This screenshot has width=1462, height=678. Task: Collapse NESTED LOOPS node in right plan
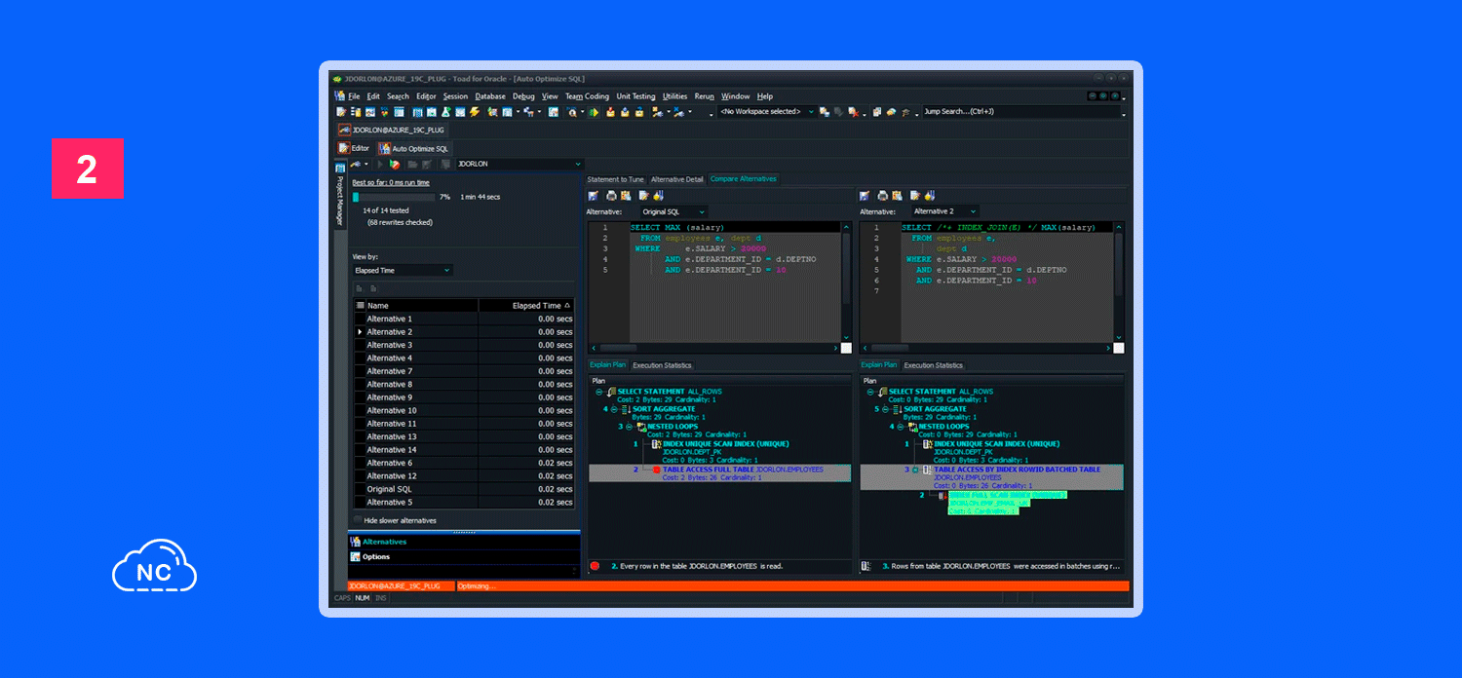[901, 427]
